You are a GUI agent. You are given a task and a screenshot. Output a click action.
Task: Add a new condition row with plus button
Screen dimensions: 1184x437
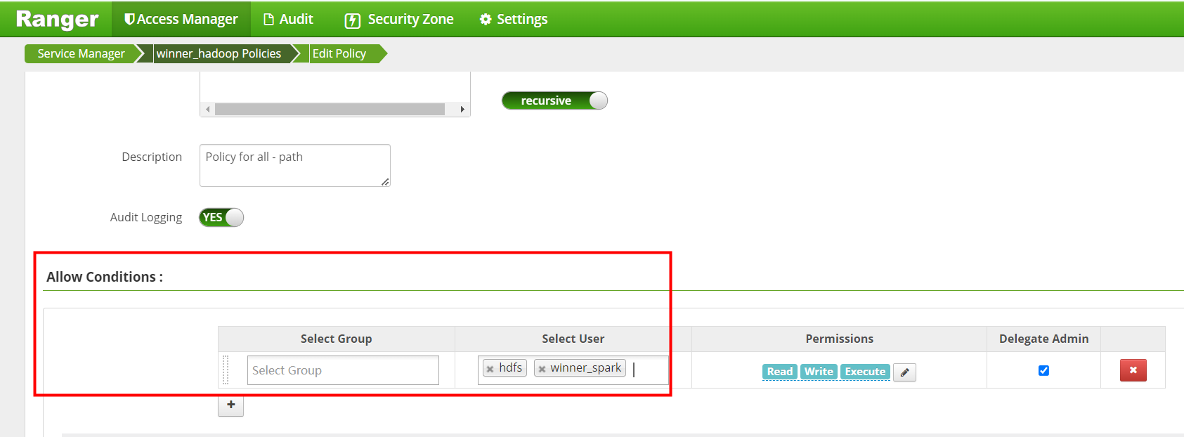[x=230, y=405]
